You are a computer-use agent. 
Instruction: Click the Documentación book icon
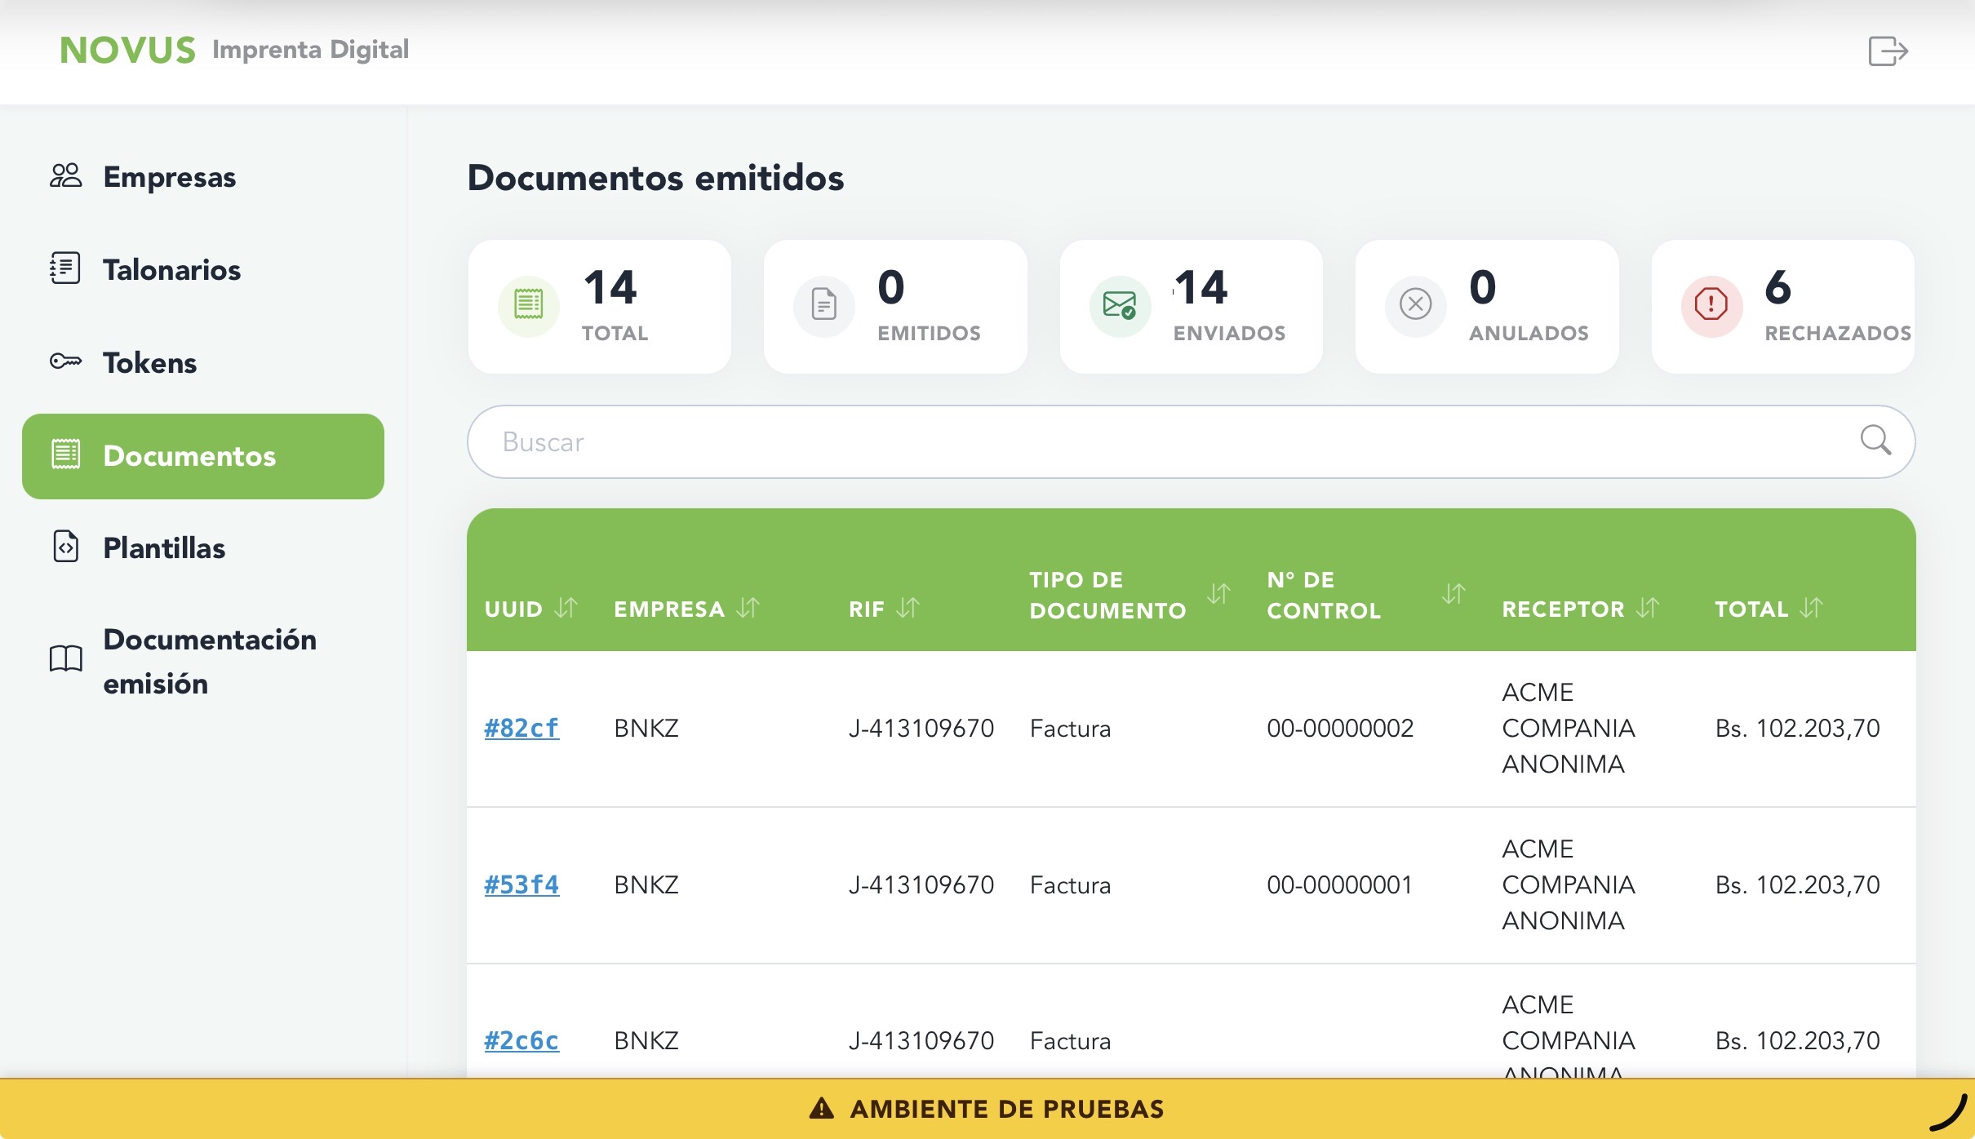[66, 658]
